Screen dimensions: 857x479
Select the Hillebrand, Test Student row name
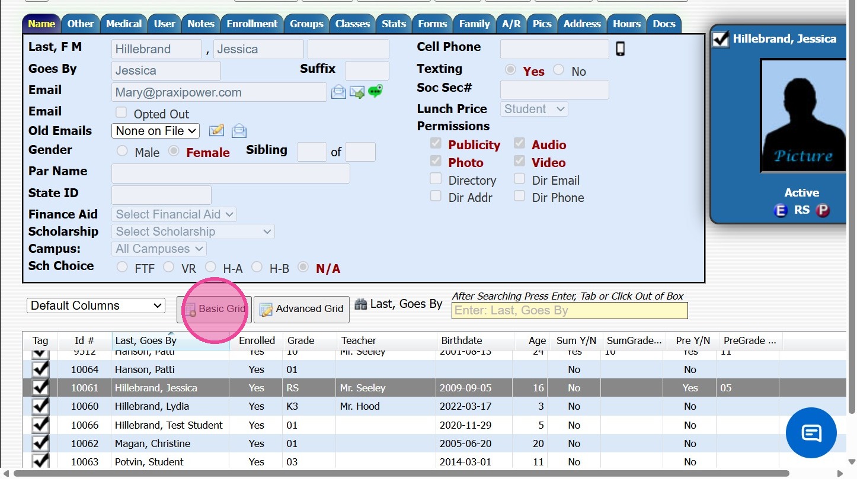click(169, 425)
